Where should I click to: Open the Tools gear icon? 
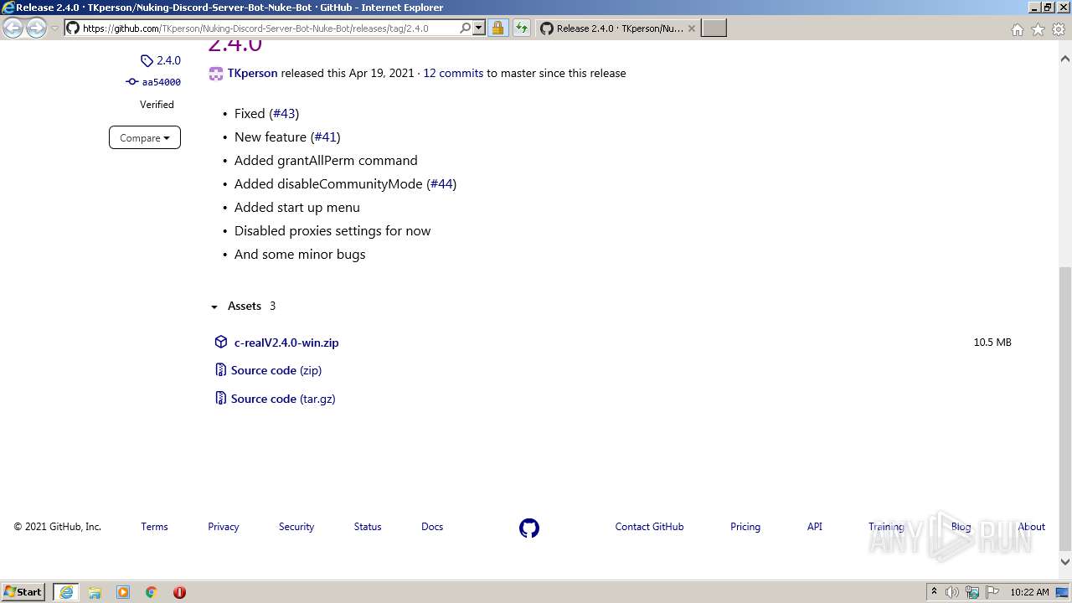[x=1059, y=29]
